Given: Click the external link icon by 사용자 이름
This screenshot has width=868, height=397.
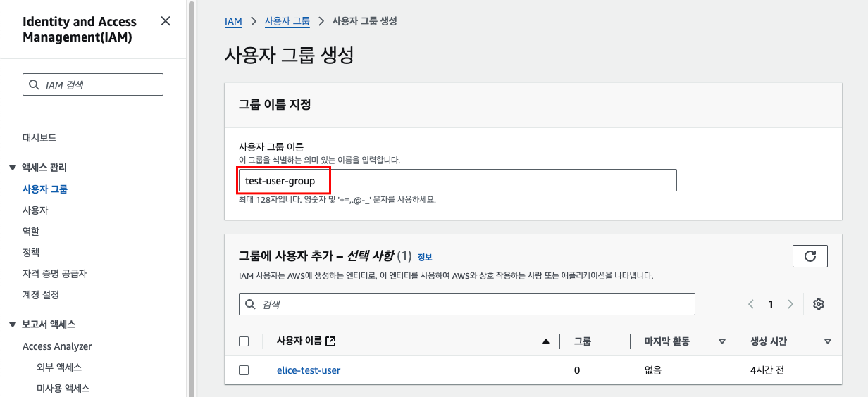Looking at the screenshot, I should point(331,341).
